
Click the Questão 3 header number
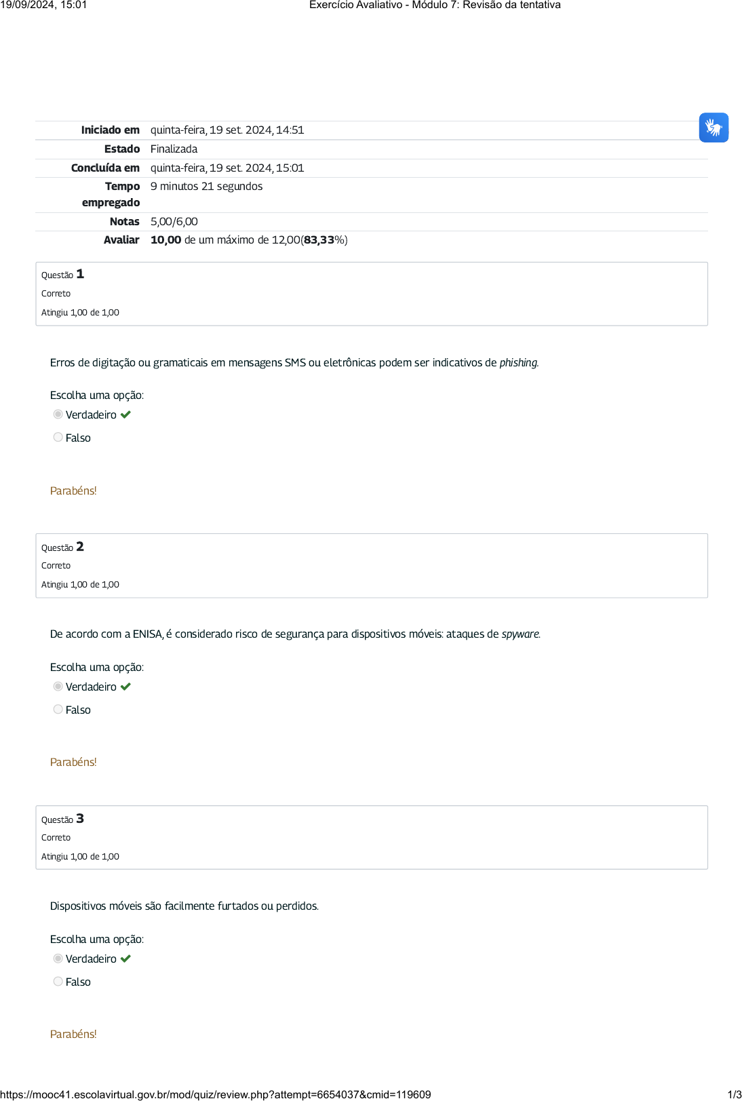80,819
